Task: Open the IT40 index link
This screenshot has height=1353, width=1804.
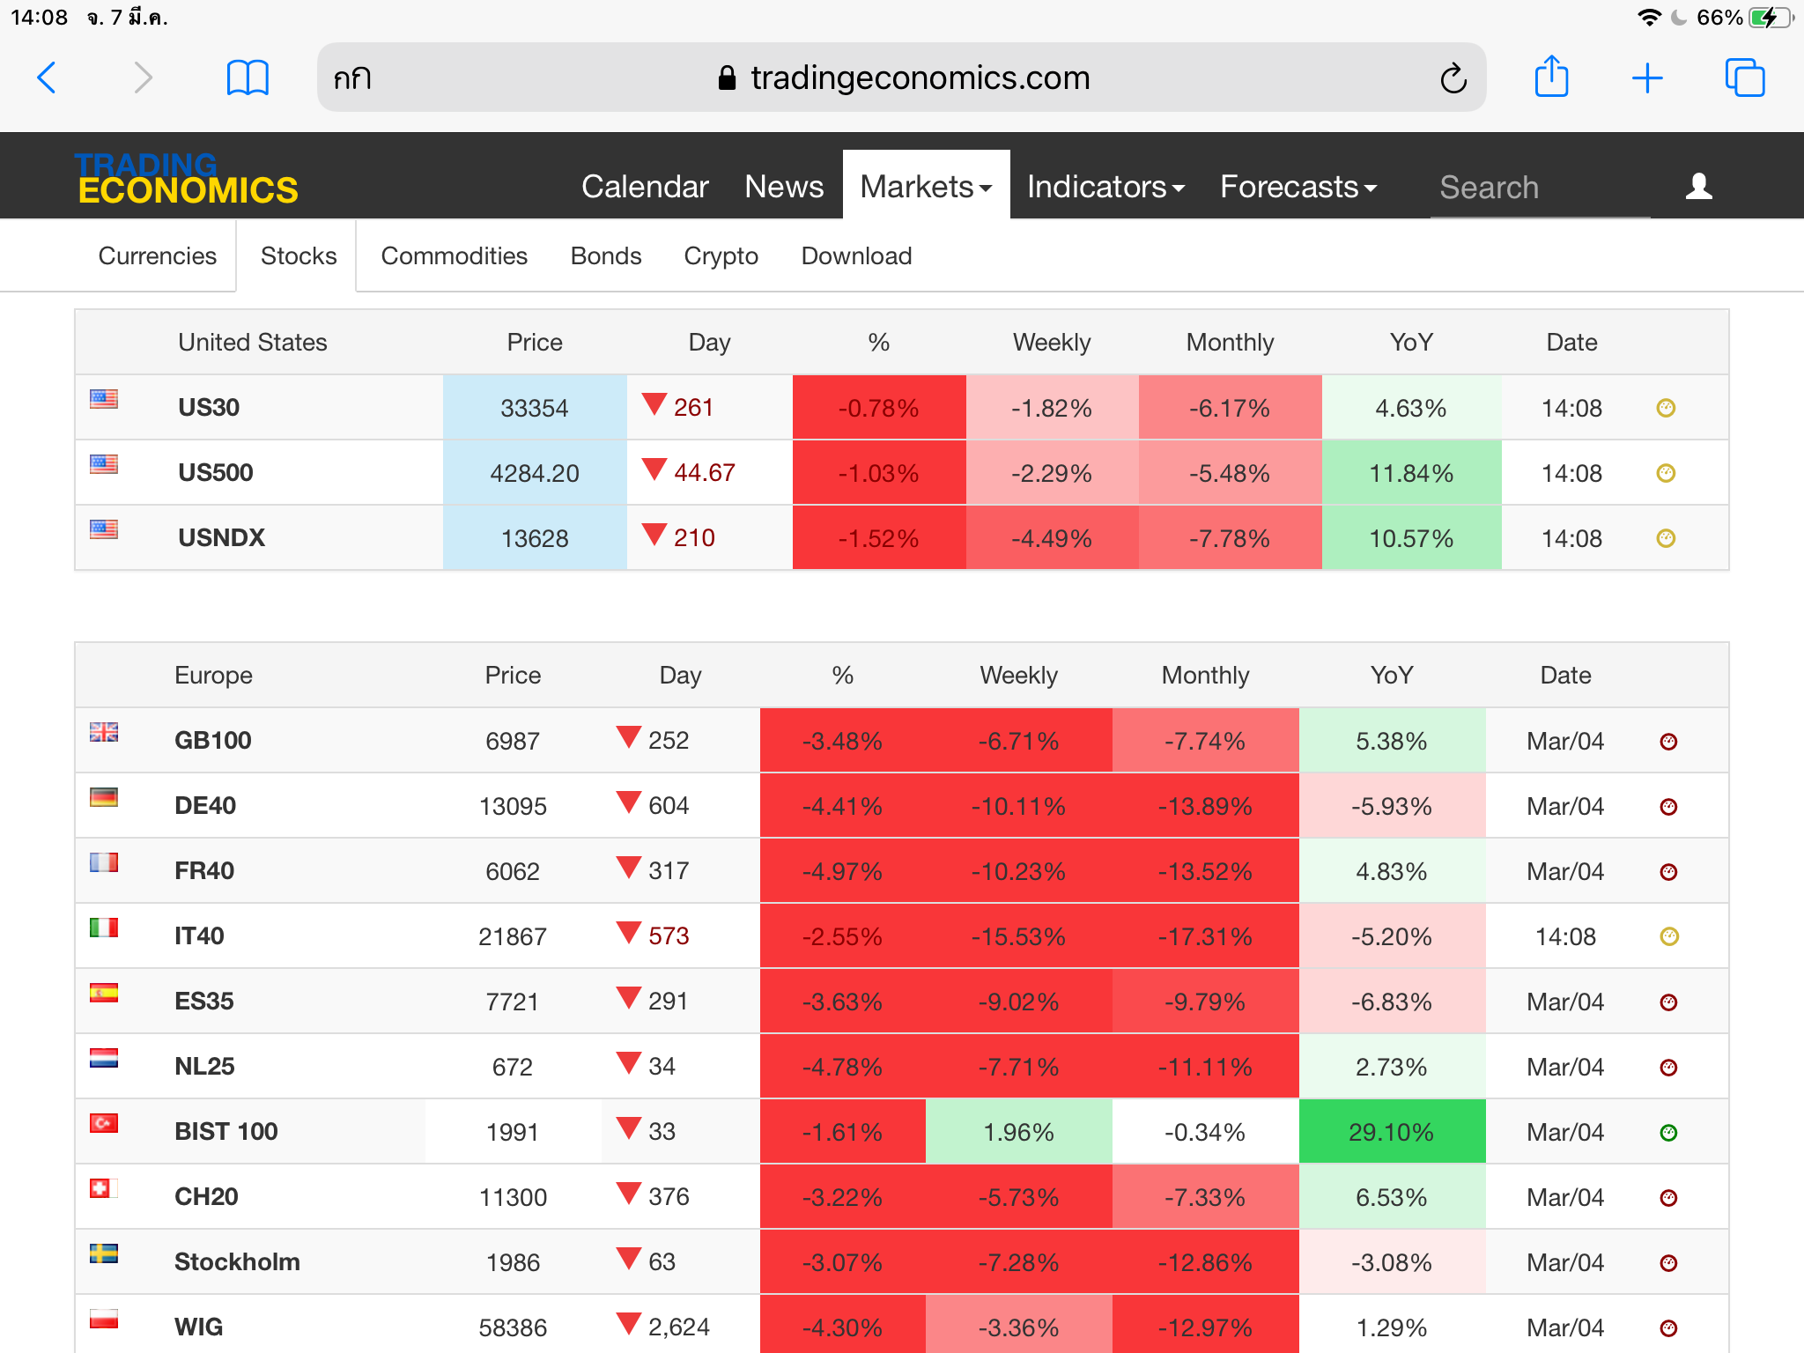Action: coord(199,935)
